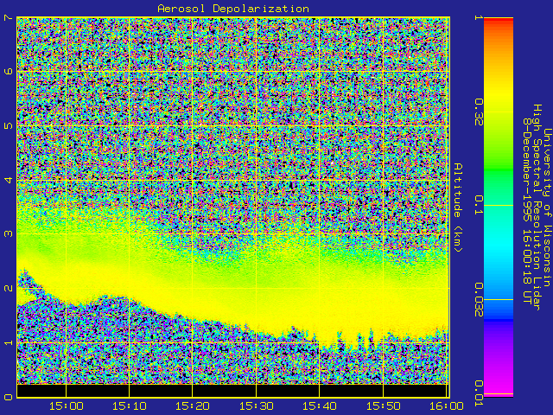Screen dimensions: 553x415
Task: Click colorbar scale label 0.01
Action: [x=479, y=393]
